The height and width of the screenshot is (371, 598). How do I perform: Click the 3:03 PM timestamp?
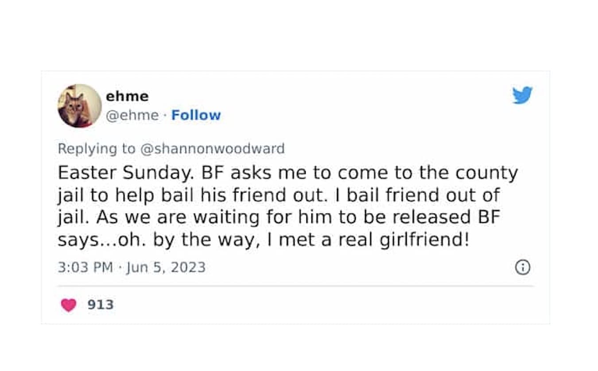(85, 267)
